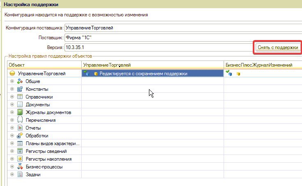Click support-status checkmark icon in selected row

coord(86,73)
